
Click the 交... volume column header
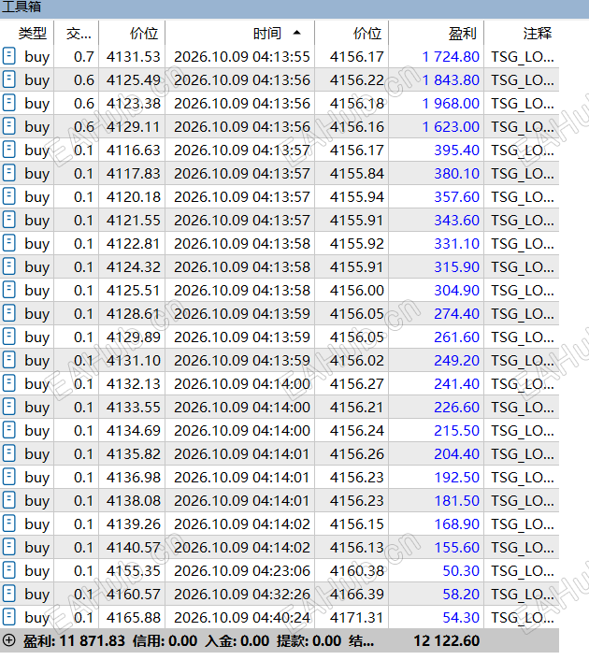(79, 34)
